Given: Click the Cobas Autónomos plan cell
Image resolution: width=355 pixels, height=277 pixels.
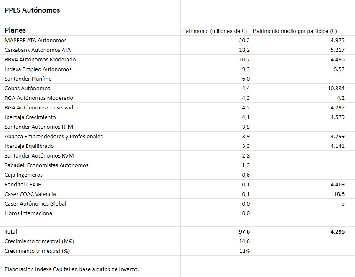Looking at the screenshot, I should click(27, 88).
